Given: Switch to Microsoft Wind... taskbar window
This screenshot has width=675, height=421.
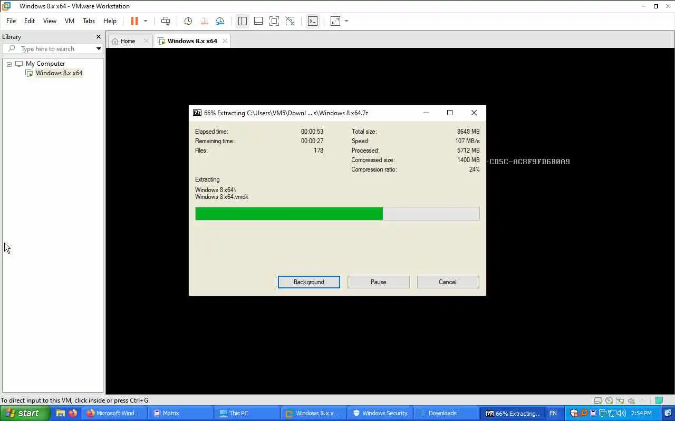Looking at the screenshot, I should pos(114,413).
